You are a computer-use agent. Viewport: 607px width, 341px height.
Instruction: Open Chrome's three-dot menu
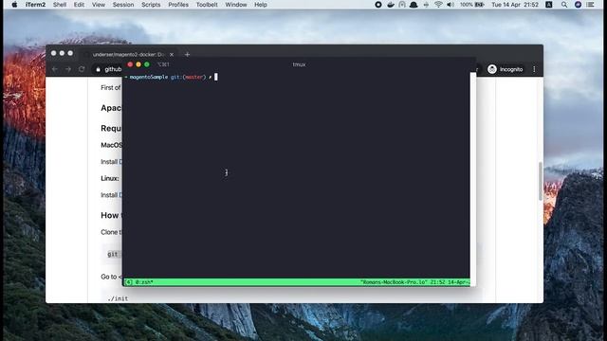[x=534, y=69]
